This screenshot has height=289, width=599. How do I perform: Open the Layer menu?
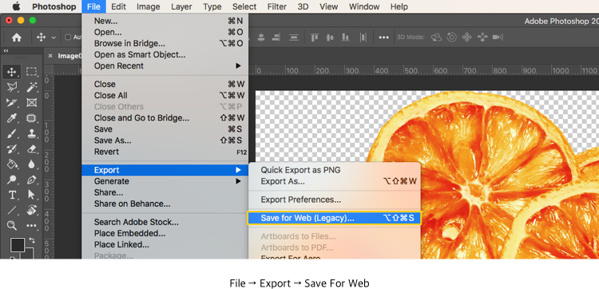[x=181, y=6]
